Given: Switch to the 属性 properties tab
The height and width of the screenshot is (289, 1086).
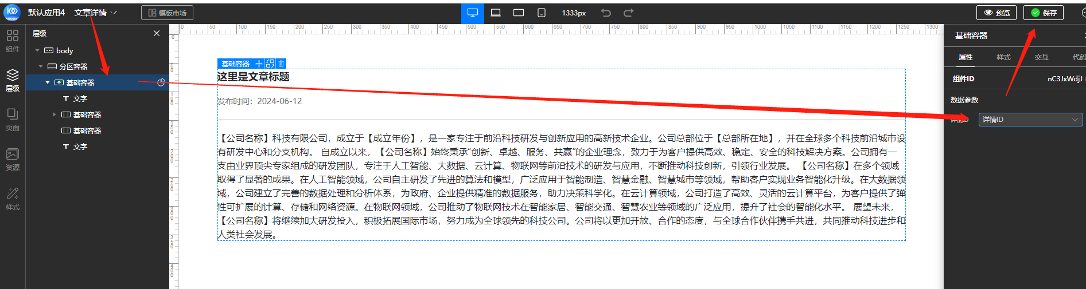Looking at the screenshot, I should point(966,57).
